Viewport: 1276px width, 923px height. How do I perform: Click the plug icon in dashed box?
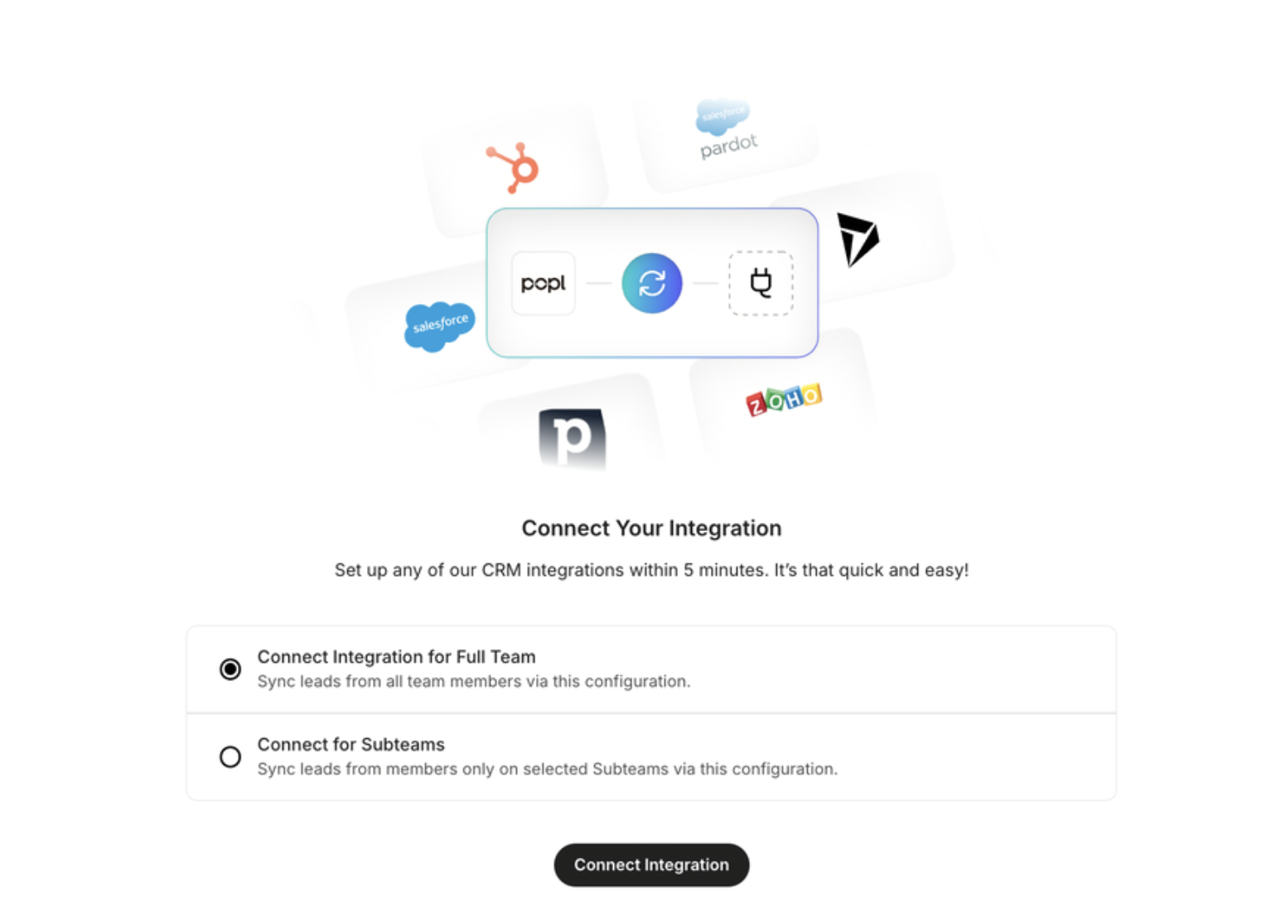(x=761, y=283)
